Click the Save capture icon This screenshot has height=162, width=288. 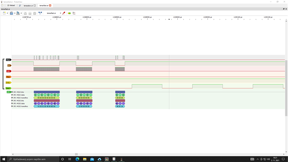pos(18,13)
